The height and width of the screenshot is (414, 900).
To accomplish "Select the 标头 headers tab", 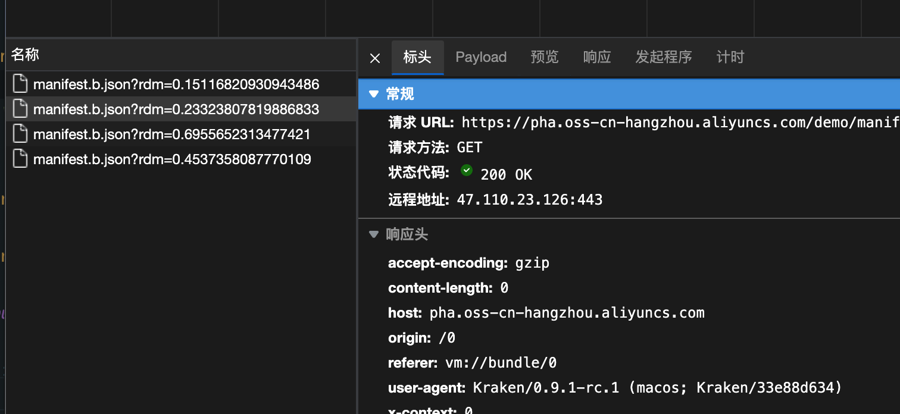I will tap(417, 57).
